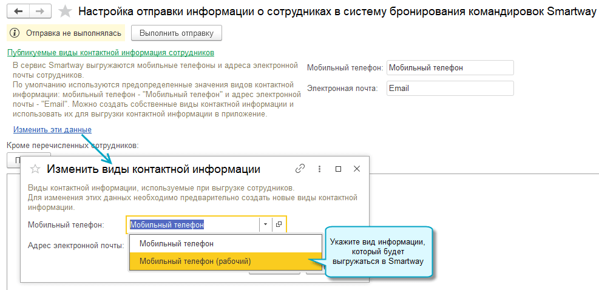The height and width of the screenshot is (290, 599).
Task: Open the dialog's three-dot menu
Action: [319, 169]
